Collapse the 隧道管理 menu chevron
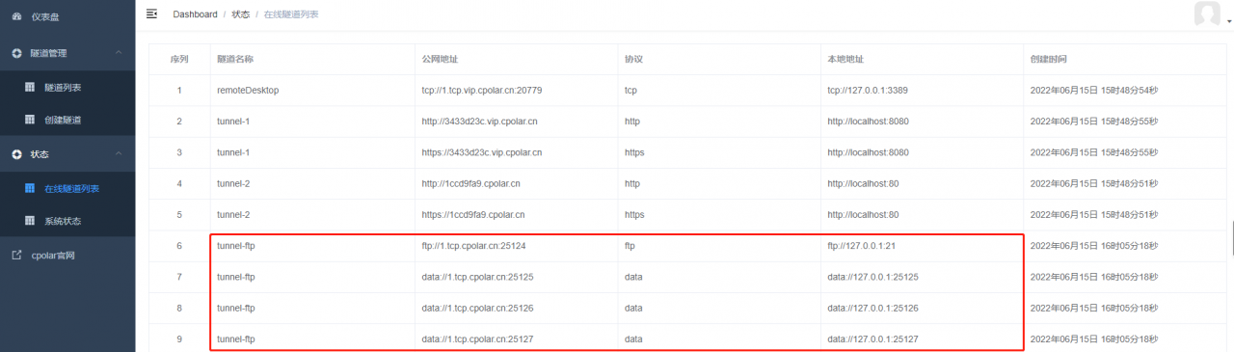1234x352 pixels. tap(118, 53)
